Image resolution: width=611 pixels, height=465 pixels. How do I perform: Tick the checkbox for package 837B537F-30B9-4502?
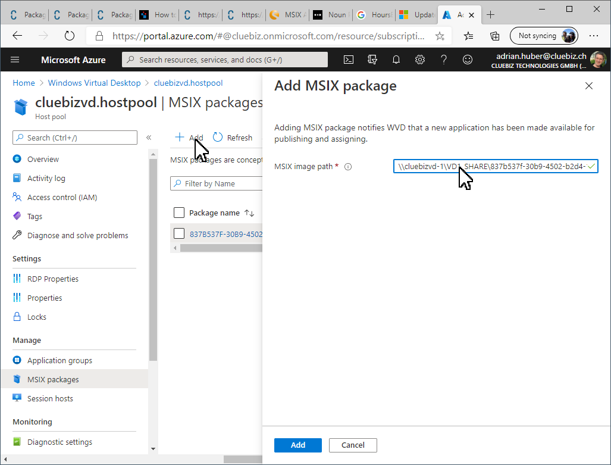pos(179,233)
